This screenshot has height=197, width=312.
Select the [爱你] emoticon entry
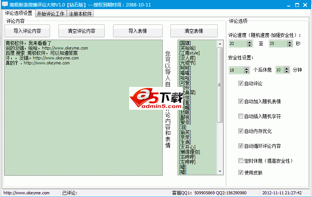click(185, 123)
